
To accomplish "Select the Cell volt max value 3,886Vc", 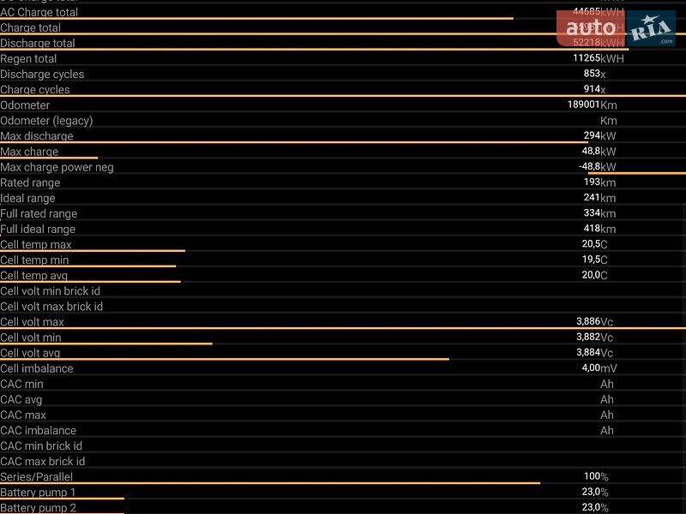I will (594, 322).
